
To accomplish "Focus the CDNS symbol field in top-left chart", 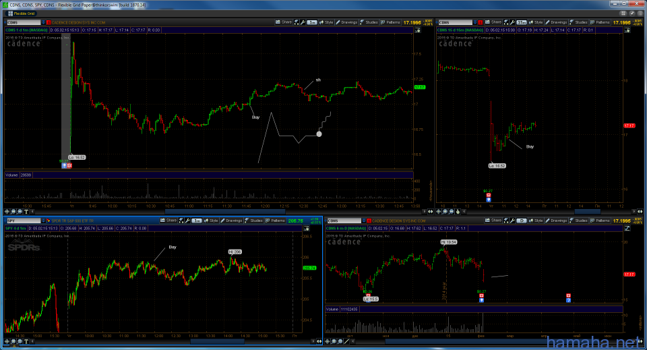I will point(23,22).
